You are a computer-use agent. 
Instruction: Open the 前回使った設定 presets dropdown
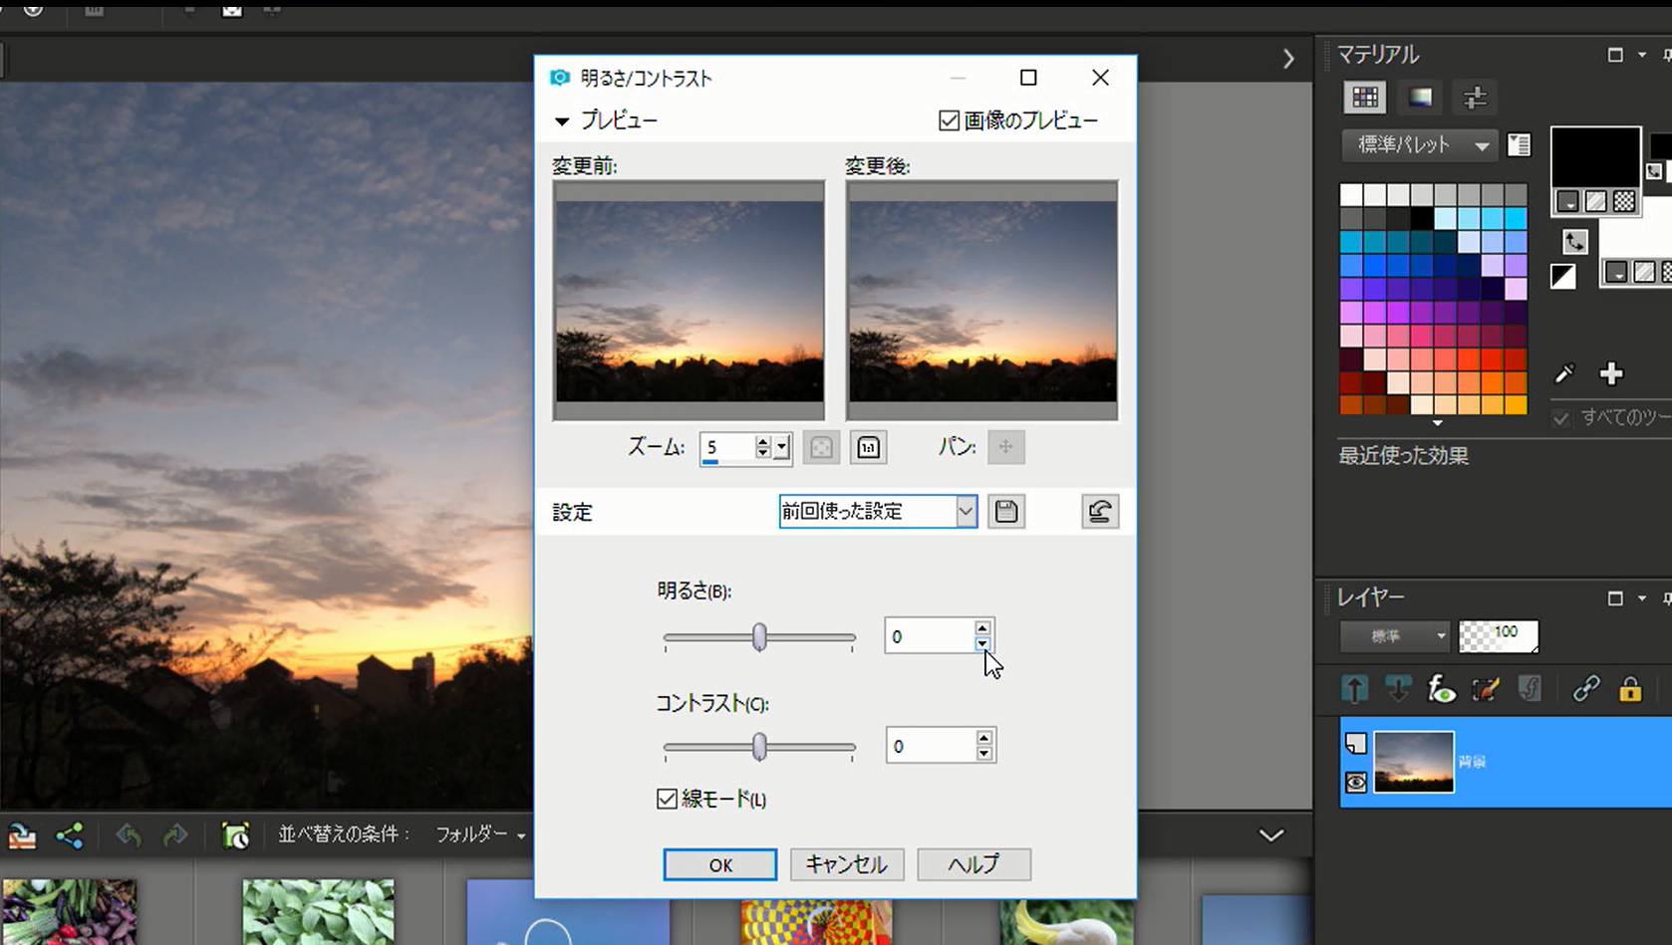965,512
